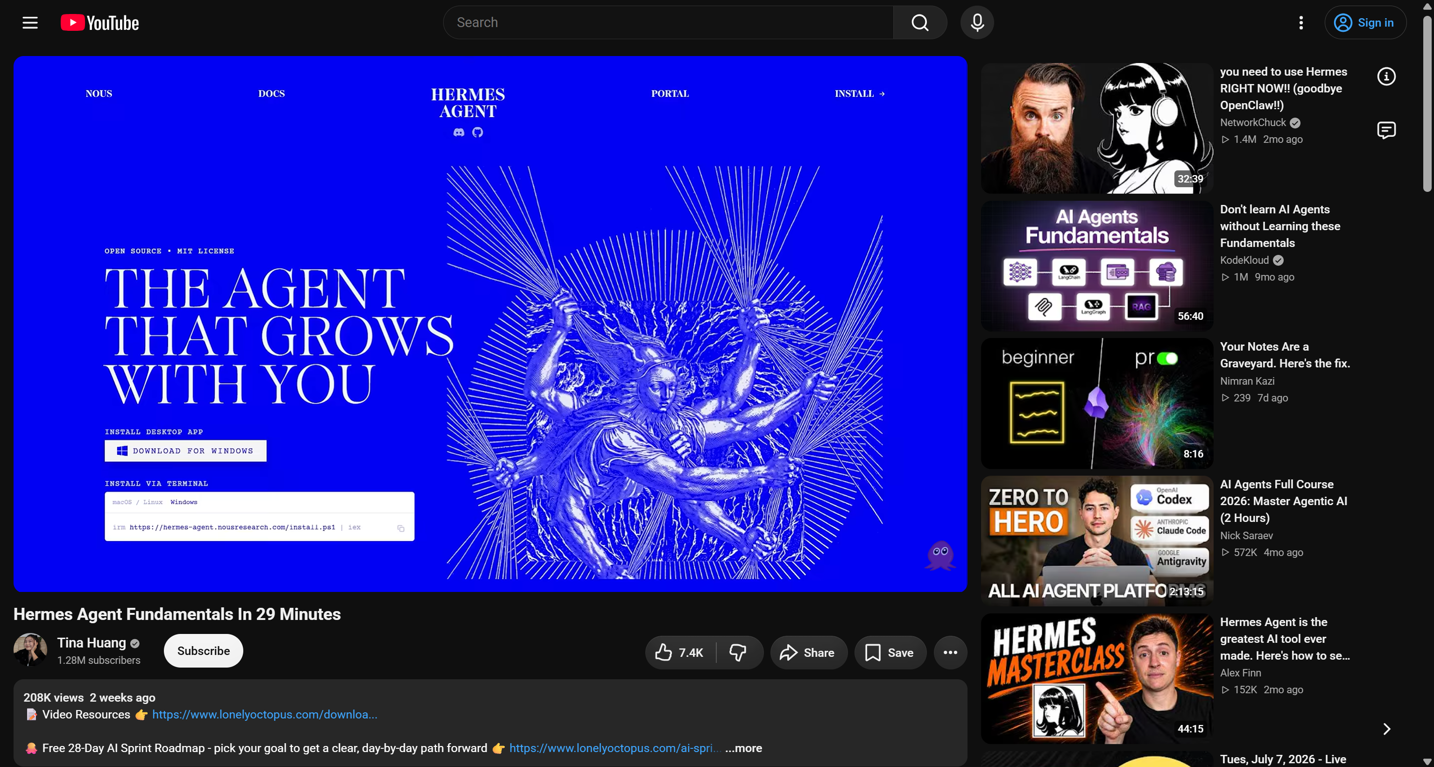Open the AI Agents Fundamentals thumbnail
Screen dimensions: 1434x767
[1097, 266]
